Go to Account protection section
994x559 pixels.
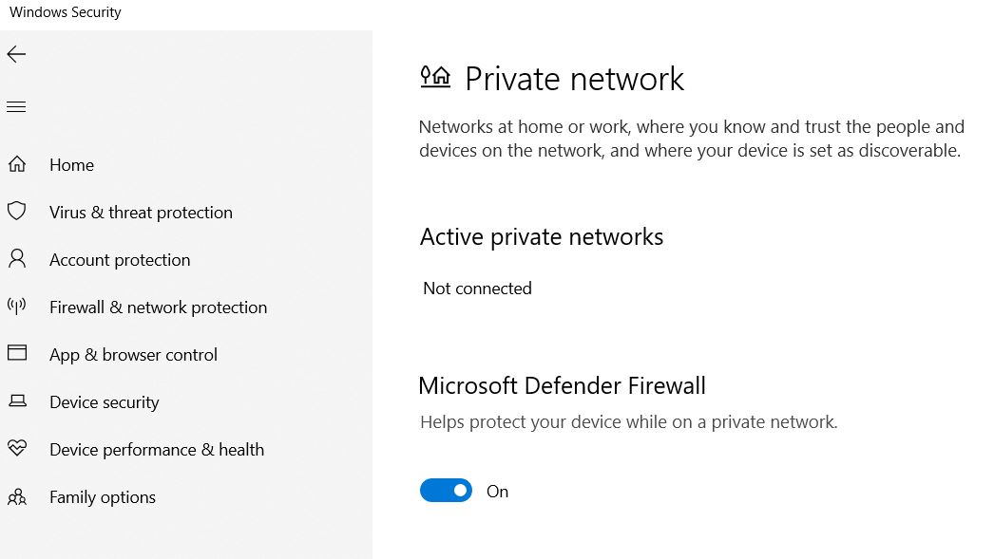click(120, 260)
